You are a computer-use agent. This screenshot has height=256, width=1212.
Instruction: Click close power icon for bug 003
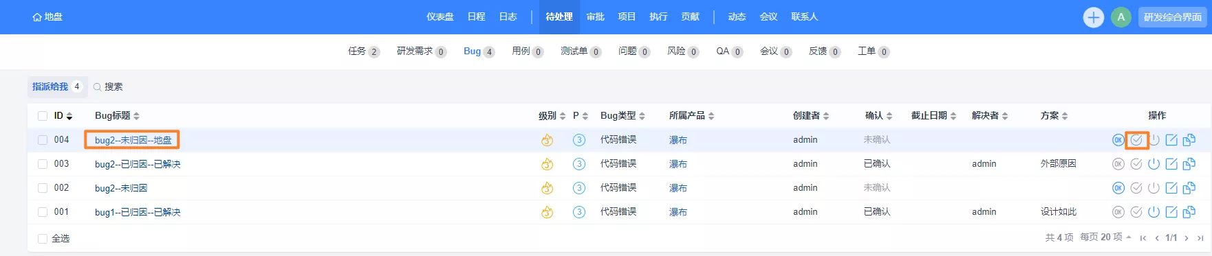click(1154, 164)
